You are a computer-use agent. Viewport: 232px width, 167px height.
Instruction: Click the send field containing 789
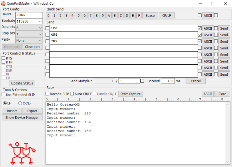124,41
